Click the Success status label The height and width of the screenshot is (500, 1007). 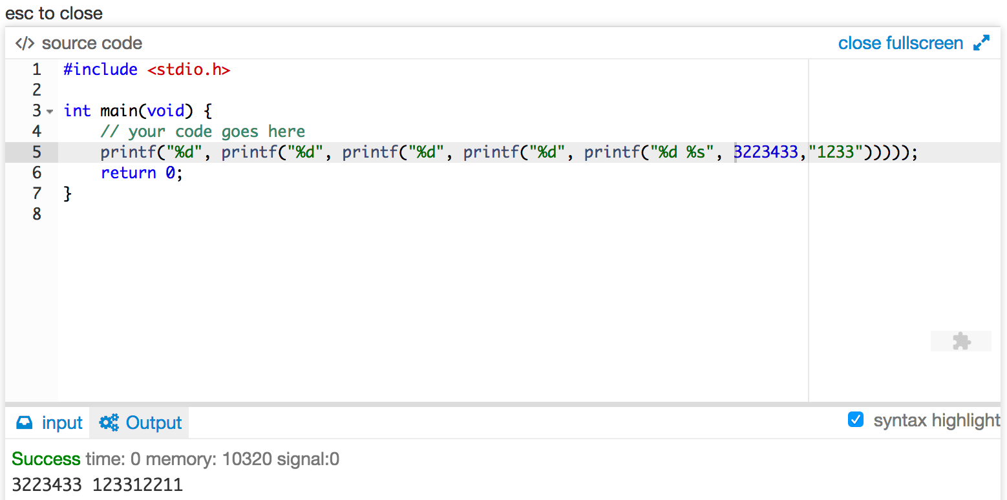[x=45, y=459]
